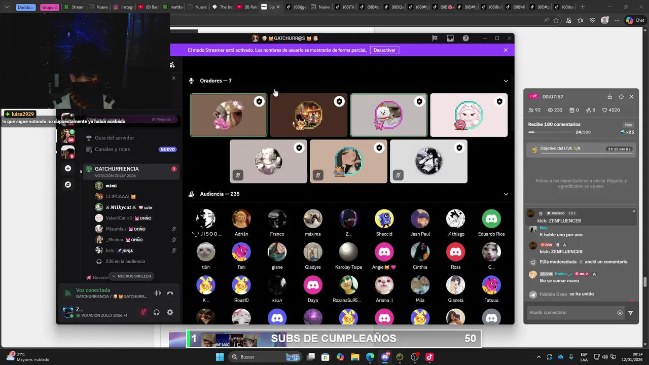Select audience member Sheccid's avatar
This screenshot has width=649, height=365.
coord(384,219)
